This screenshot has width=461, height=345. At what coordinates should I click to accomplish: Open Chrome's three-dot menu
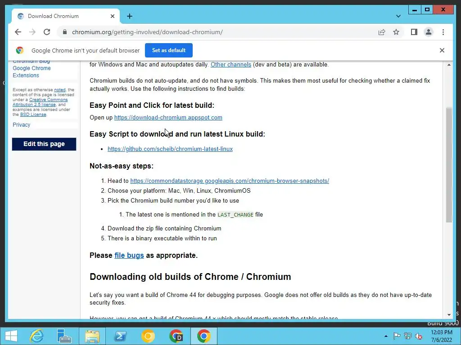point(443,32)
